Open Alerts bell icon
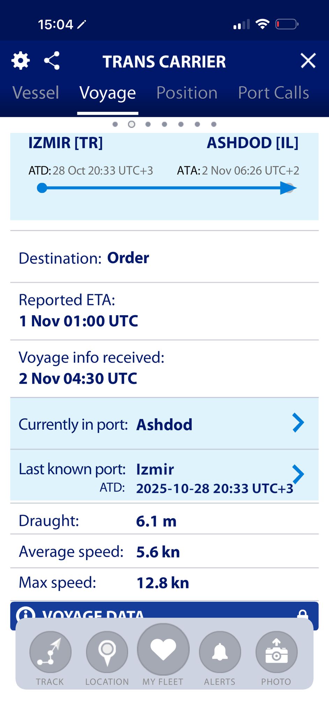Screen dimensions: 329x714 click(x=220, y=652)
